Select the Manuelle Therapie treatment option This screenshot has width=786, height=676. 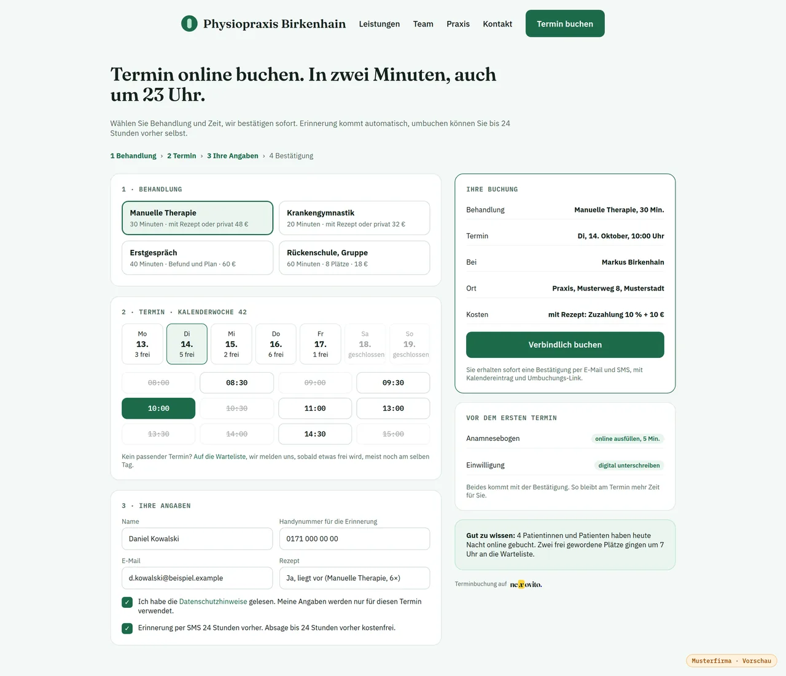(198, 218)
